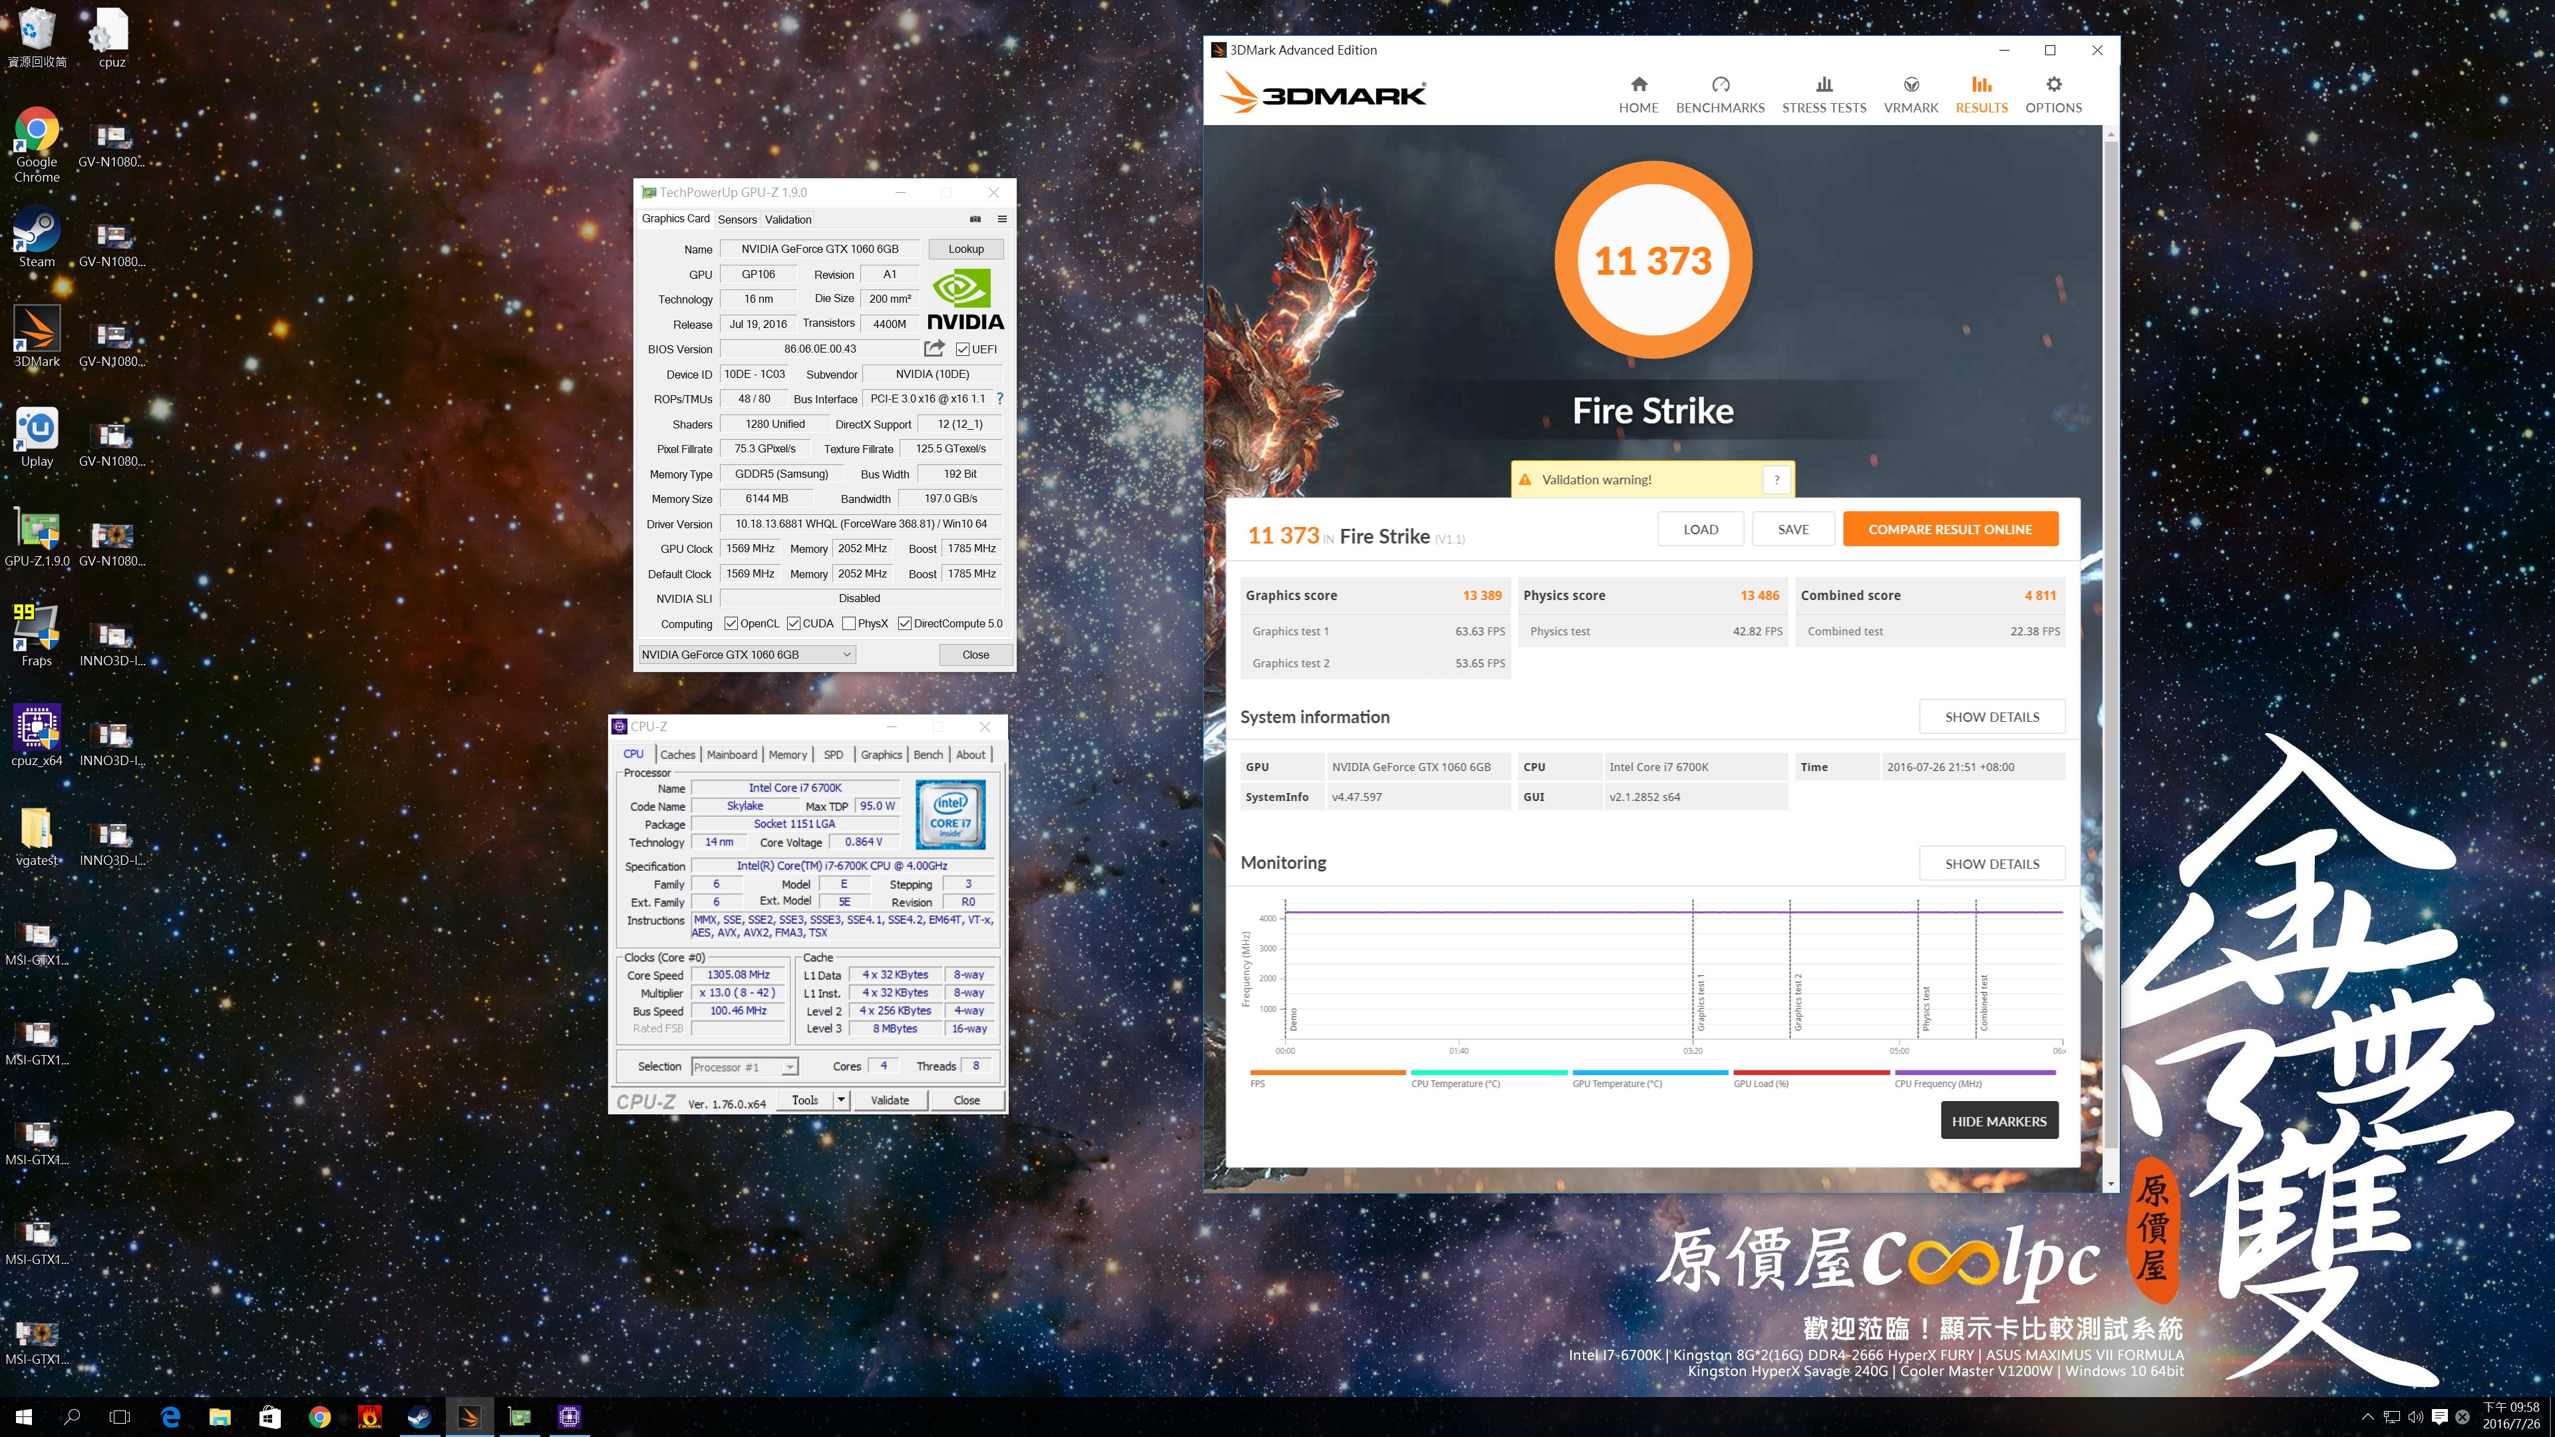The image size is (2555, 1437).
Task: Toggle OpenCL checkbox in GPU-Z
Action: tap(731, 624)
